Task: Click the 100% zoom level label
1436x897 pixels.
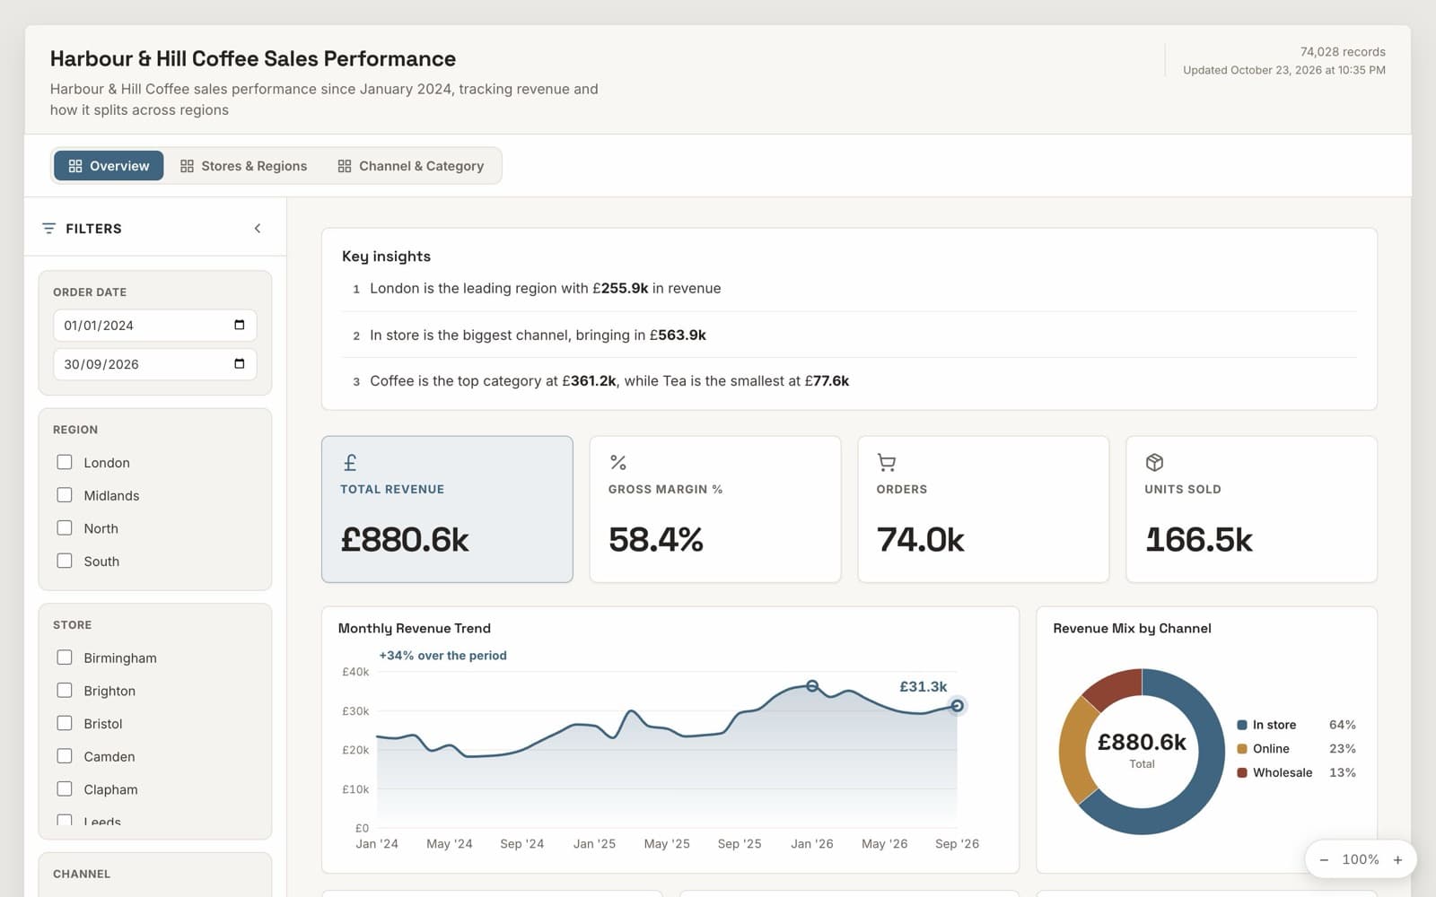Action: [1361, 859]
